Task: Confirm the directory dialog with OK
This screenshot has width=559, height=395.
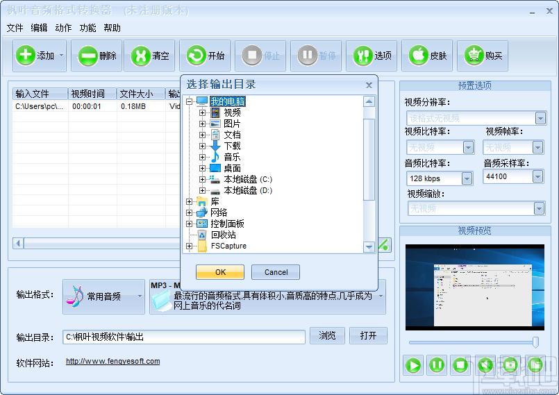Action: [220, 272]
